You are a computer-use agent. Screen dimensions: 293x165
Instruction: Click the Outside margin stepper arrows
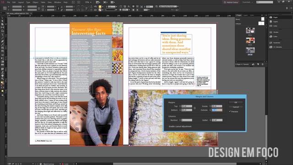[x=210, y=110]
